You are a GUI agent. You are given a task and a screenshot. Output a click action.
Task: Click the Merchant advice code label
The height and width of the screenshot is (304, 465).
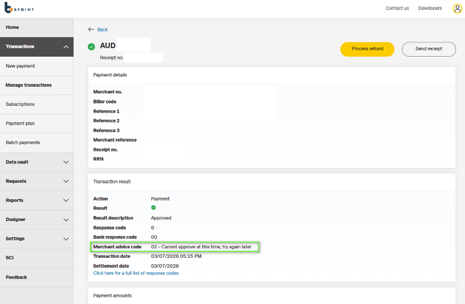tap(117, 247)
